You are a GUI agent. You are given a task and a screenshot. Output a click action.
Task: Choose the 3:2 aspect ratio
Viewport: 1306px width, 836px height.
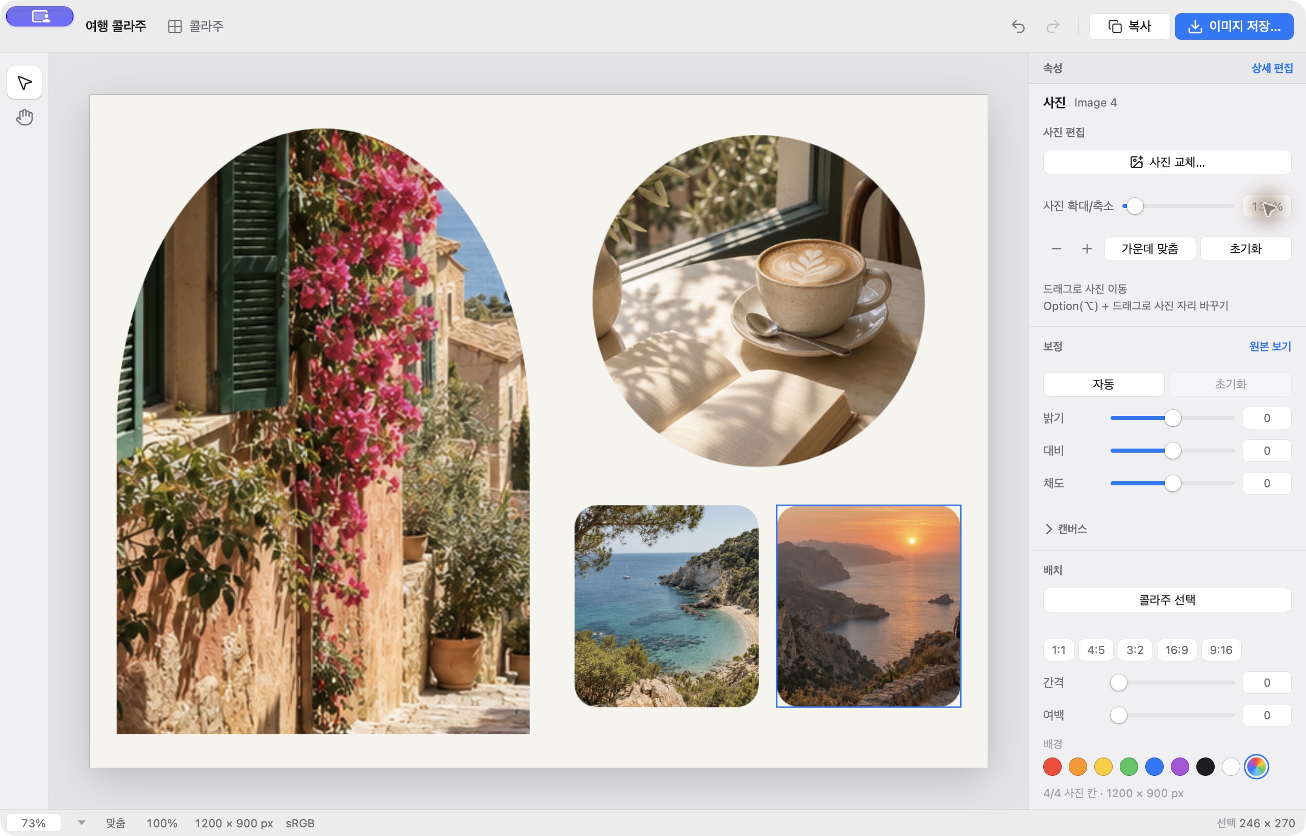(1134, 650)
